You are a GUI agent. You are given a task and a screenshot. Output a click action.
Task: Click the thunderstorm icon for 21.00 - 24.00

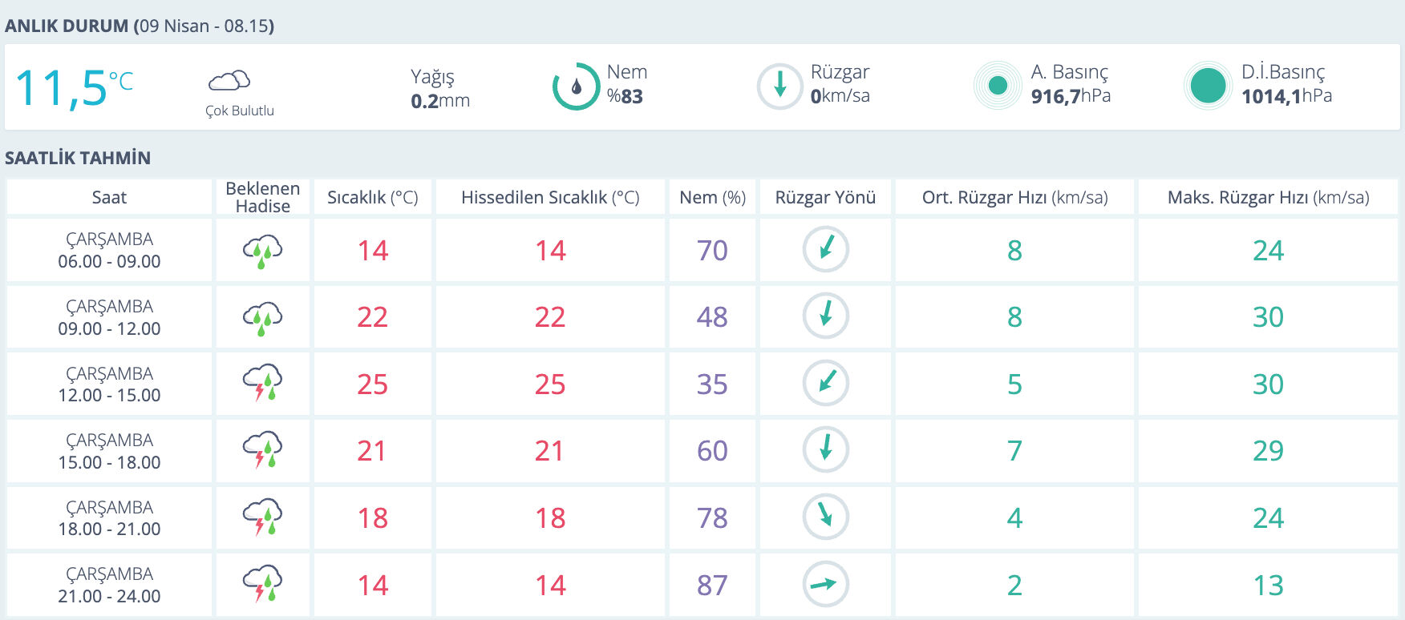click(x=262, y=585)
